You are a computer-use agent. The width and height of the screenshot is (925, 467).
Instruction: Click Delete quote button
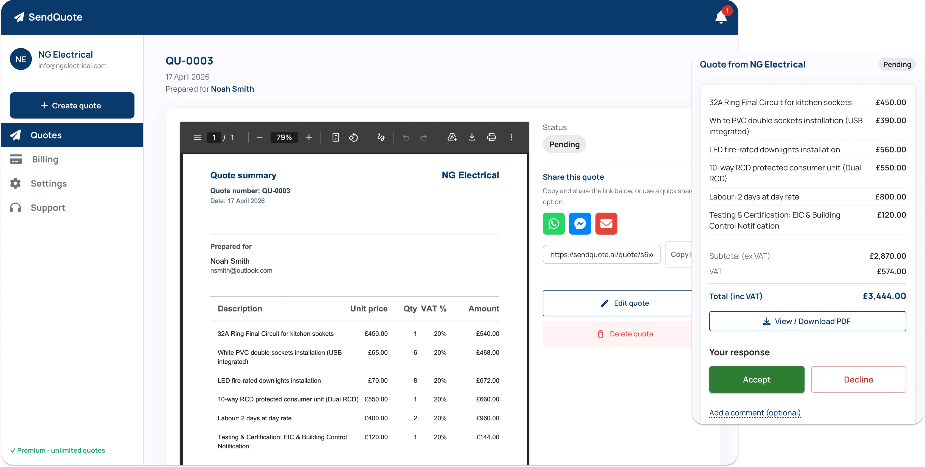point(617,334)
